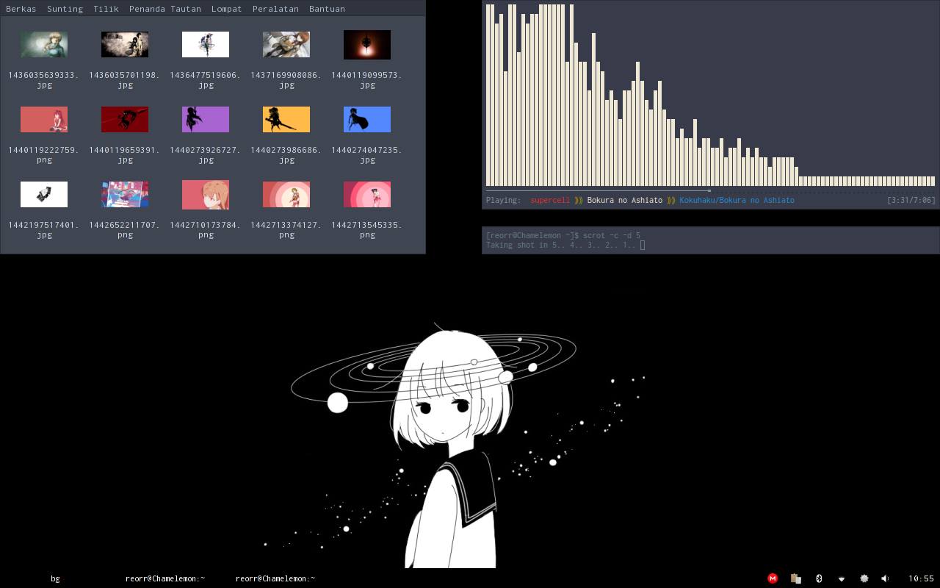Open the Penanda Tautan menu
Screen dimensions: 940x588
click(x=165, y=9)
